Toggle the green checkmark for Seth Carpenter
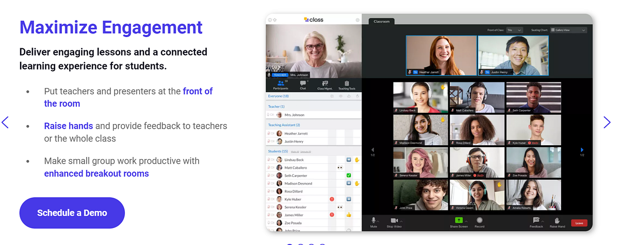 point(349,176)
